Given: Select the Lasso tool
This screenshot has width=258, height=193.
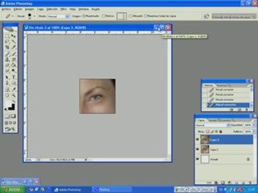Looking at the screenshot, I should click(7, 42).
